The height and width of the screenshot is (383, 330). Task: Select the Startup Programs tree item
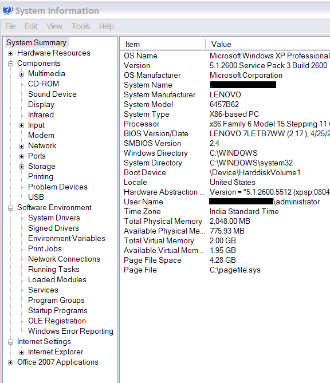click(58, 310)
